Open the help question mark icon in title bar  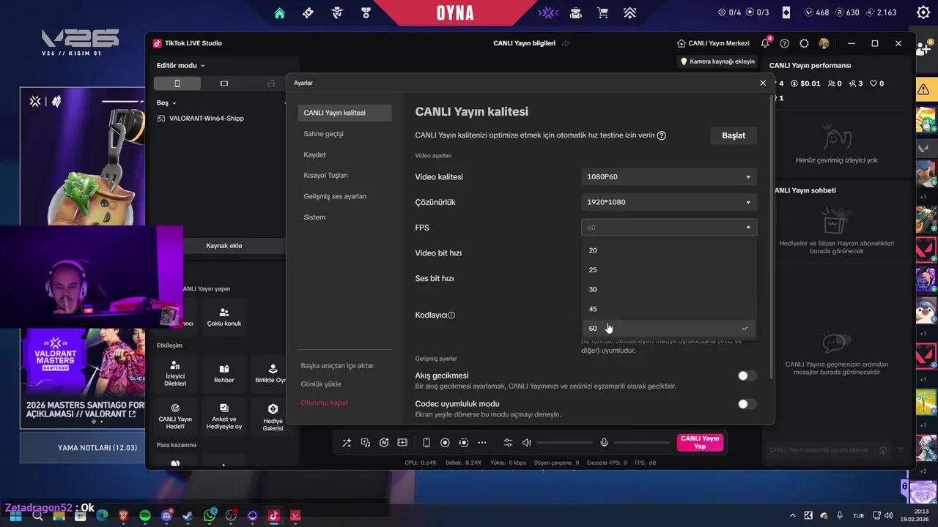click(x=785, y=43)
